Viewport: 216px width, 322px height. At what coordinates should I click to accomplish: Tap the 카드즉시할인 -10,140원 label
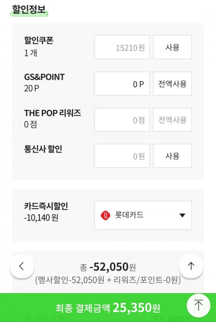tap(46, 212)
